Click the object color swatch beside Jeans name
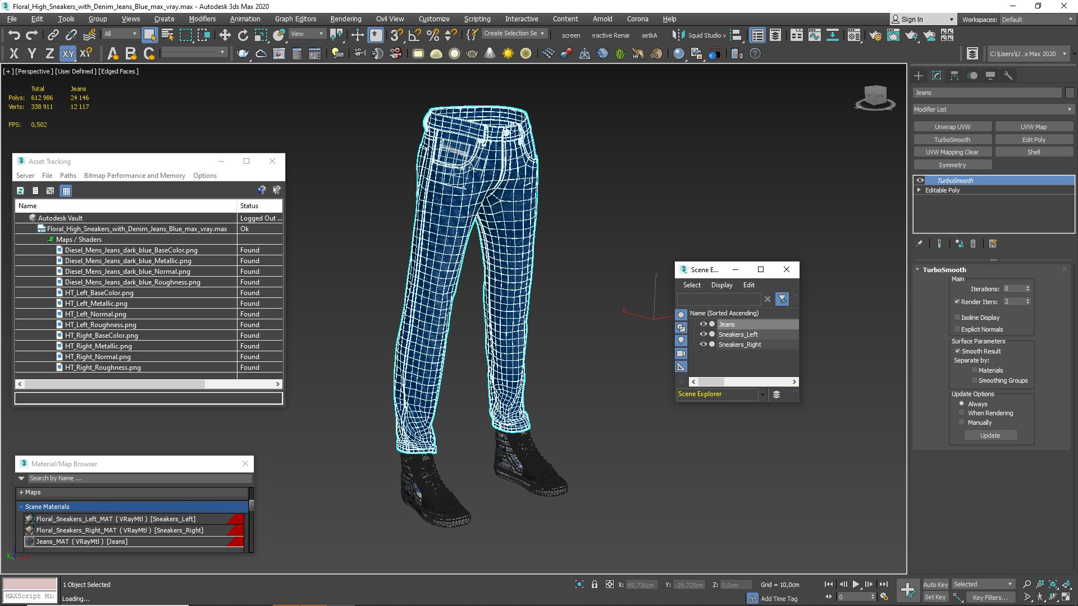Screen dimensions: 1078x606 coord(1069,93)
